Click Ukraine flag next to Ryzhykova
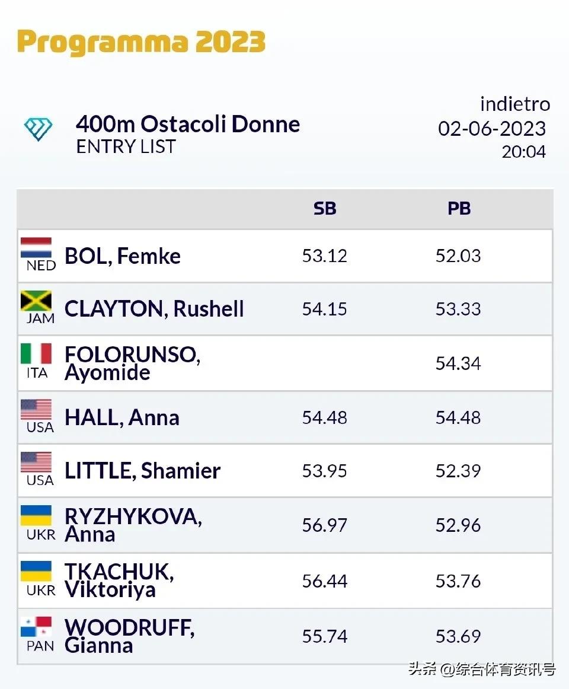The height and width of the screenshot is (689, 569). click(x=36, y=516)
